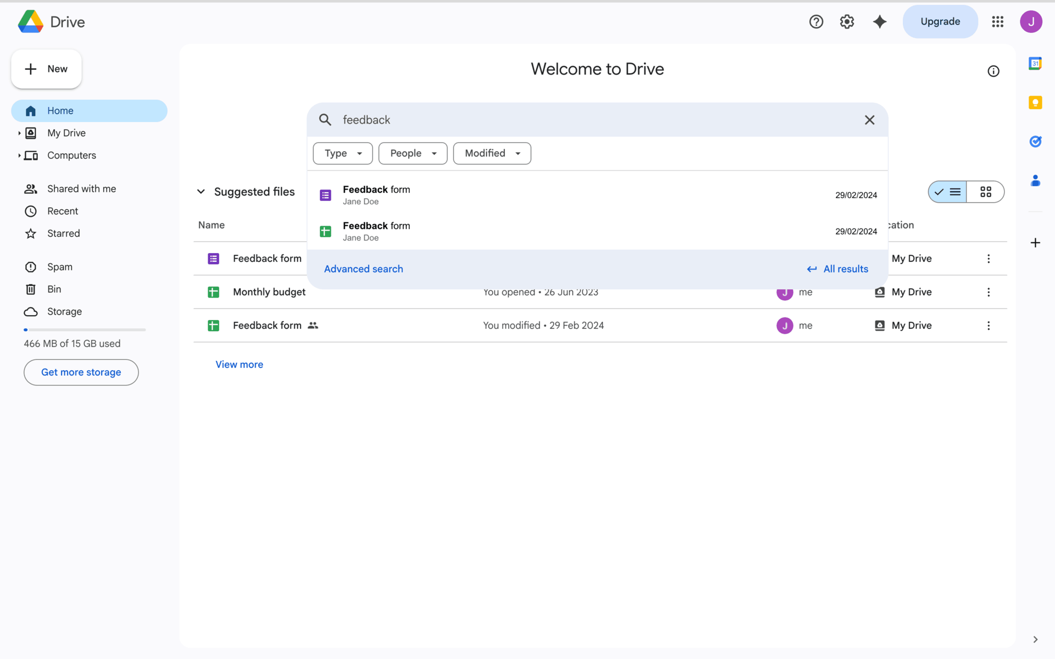Click the Name column header
This screenshot has width=1055, height=659.
pos(212,225)
